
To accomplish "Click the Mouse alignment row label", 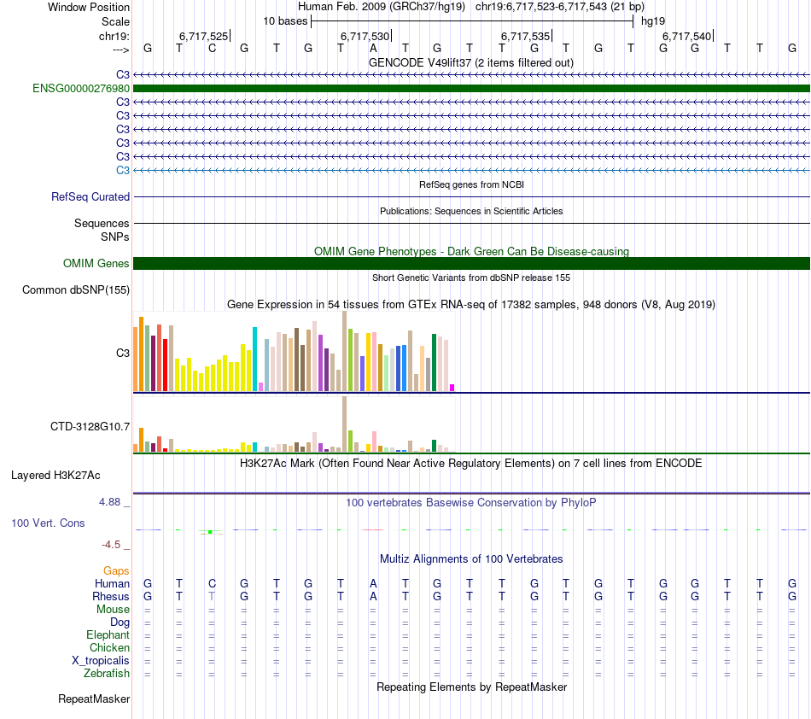I will (113, 610).
